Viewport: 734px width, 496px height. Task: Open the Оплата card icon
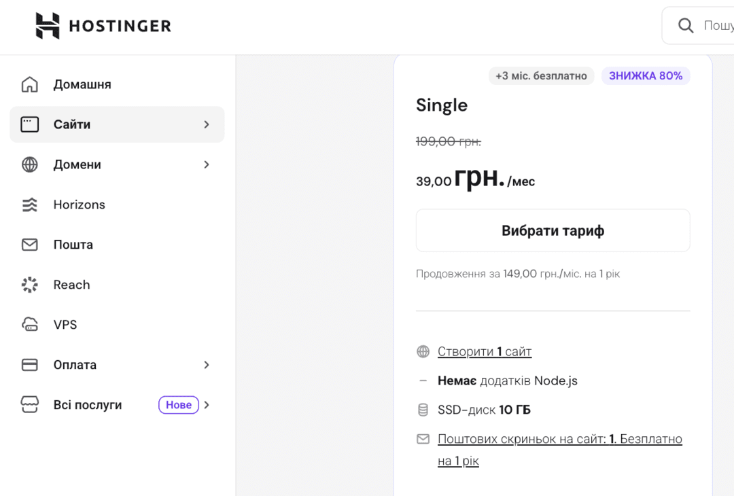point(30,365)
